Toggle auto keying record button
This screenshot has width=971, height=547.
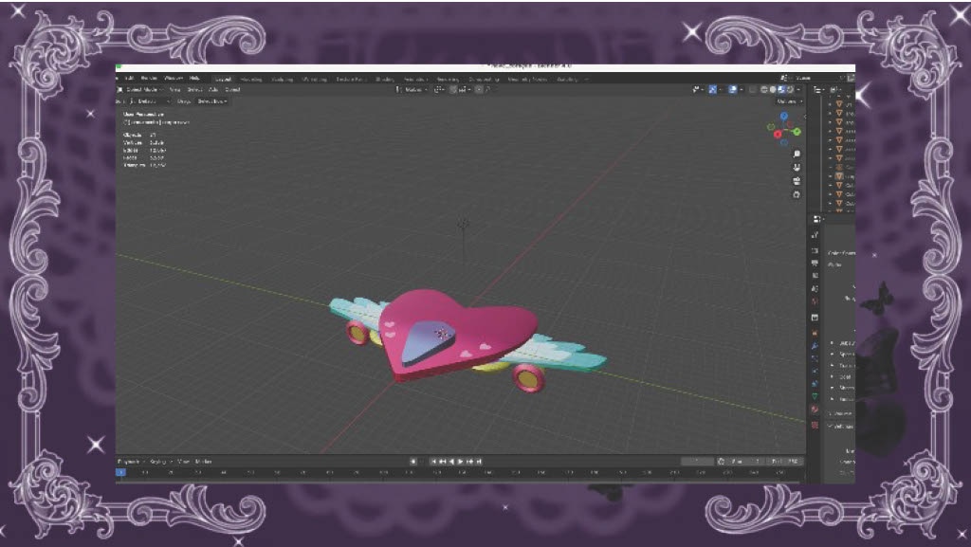[x=413, y=462]
